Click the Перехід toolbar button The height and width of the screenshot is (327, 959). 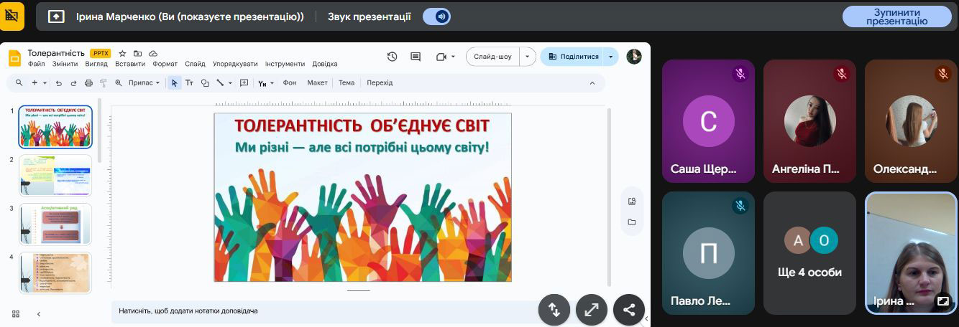[380, 83]
